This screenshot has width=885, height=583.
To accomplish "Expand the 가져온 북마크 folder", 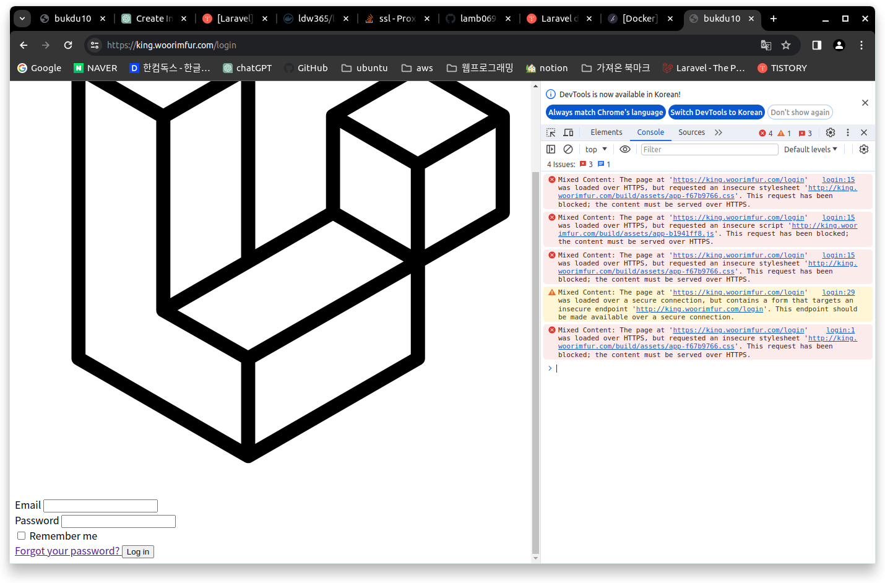I will (x=615, y=68).
